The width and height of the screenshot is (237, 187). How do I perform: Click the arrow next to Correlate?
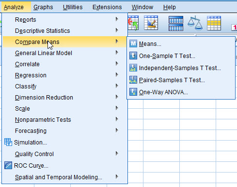(117, 64)
